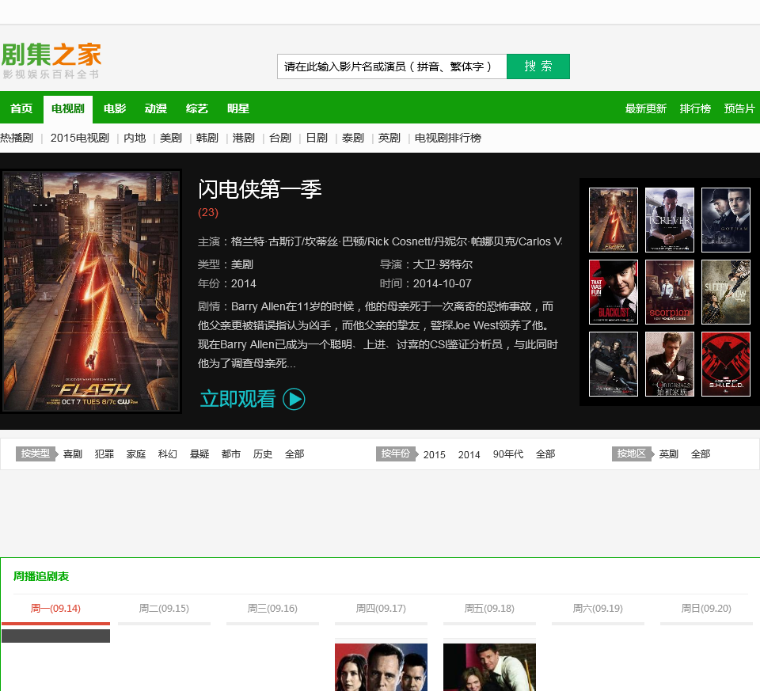The height and width of the screenshot is (691, 760).
Task: Click the green 搜索 button
Action: 538,66
